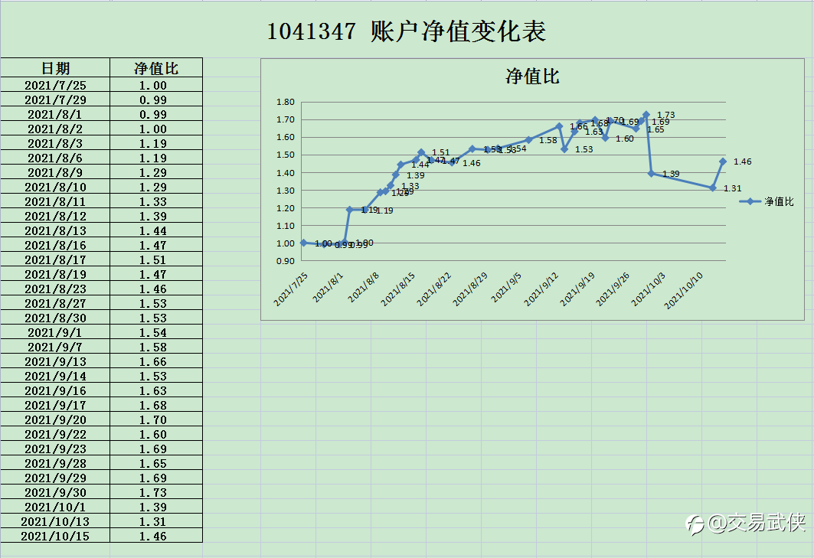814x558 pixels.
Task: Select the date cell 2021/8/2
Action: pos(55,129)
